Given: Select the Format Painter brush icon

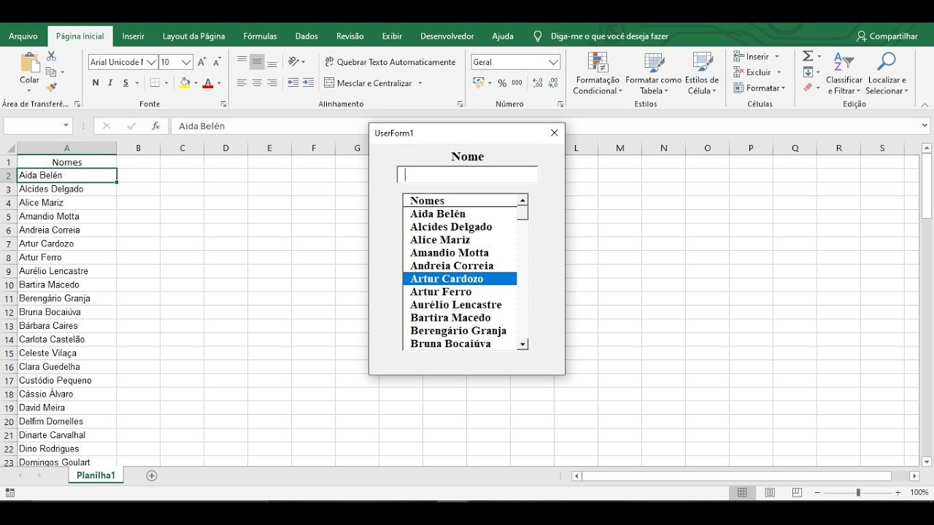Looking at the screenshot, I should (51, 87).
